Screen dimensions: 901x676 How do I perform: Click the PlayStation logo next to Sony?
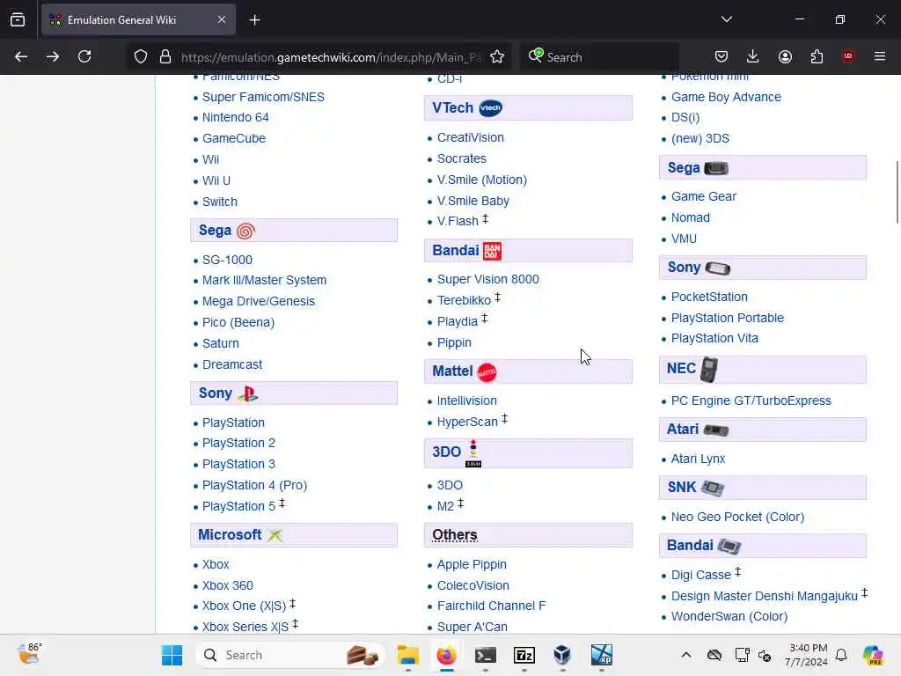248,393
